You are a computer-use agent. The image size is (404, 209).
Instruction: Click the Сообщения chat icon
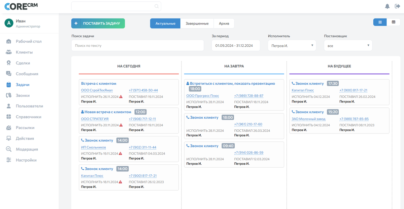[x=9, y=74]
